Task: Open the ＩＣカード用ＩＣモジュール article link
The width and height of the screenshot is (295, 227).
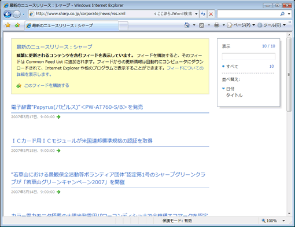Action: tap(82, 141)
